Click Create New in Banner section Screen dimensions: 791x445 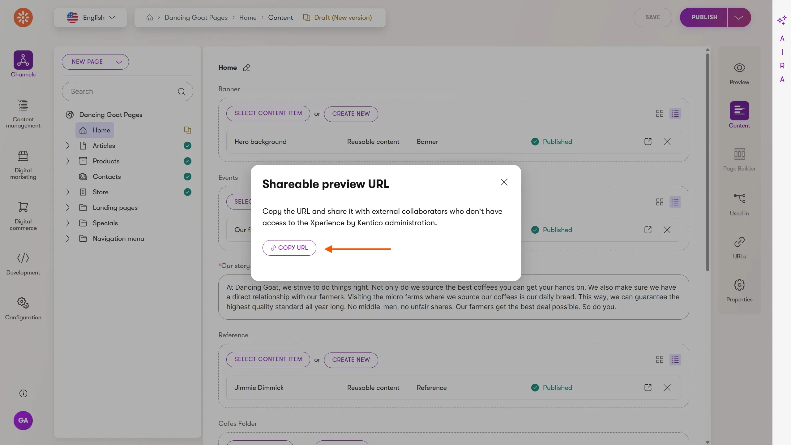(x=351, y=114)
